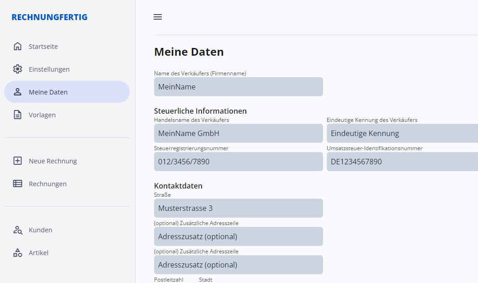Go to Rechnungen in the sidebar
Image resolution: width=478 pixels, height=283 pixels.
click(x=48, y=184)
